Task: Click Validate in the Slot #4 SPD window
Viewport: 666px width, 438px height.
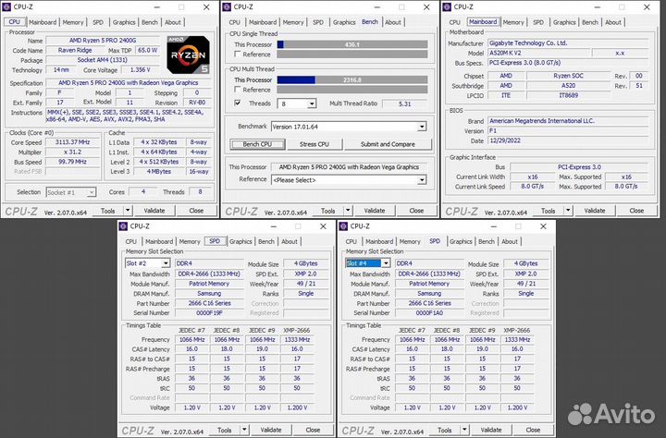Action: coord(491,430)
